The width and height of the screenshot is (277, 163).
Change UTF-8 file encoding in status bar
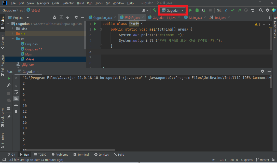click(x=233, y=160)
